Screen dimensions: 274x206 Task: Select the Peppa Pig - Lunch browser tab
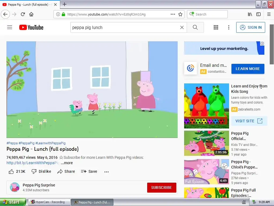click(x=30, y=5)
